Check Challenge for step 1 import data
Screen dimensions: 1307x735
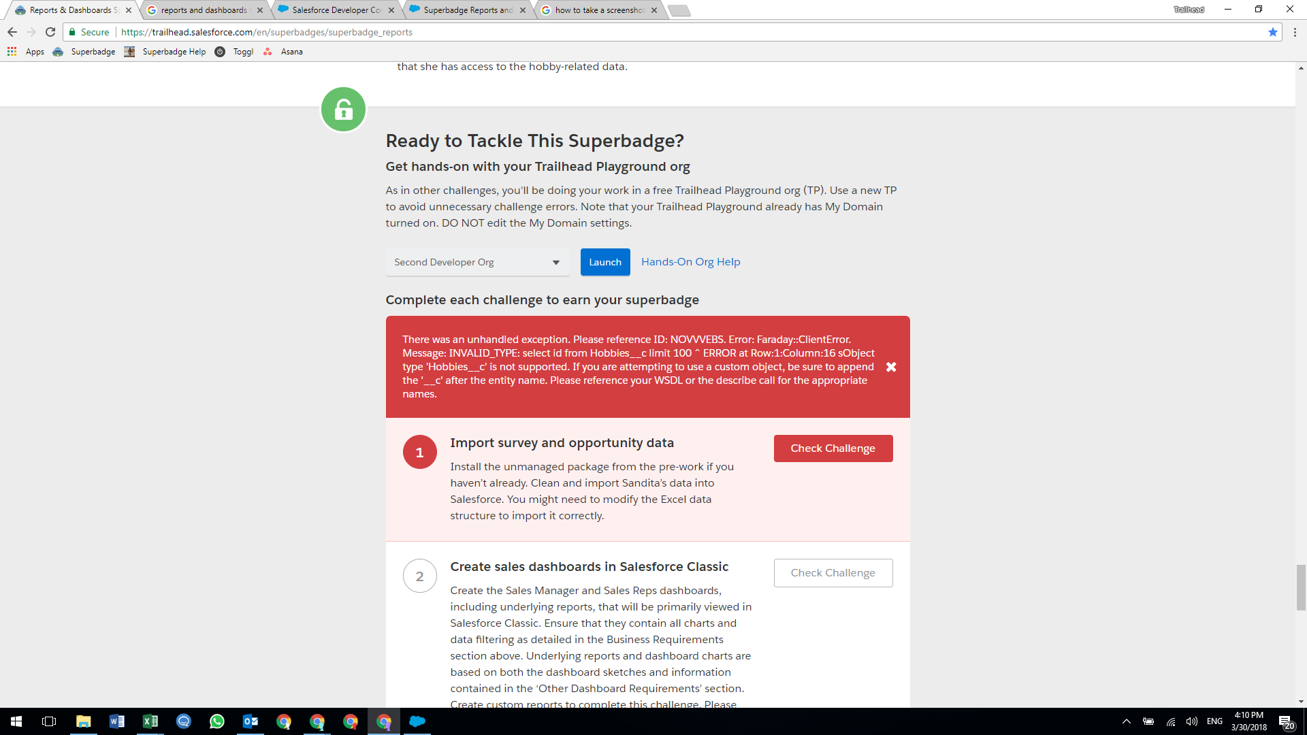pos(833,448)
